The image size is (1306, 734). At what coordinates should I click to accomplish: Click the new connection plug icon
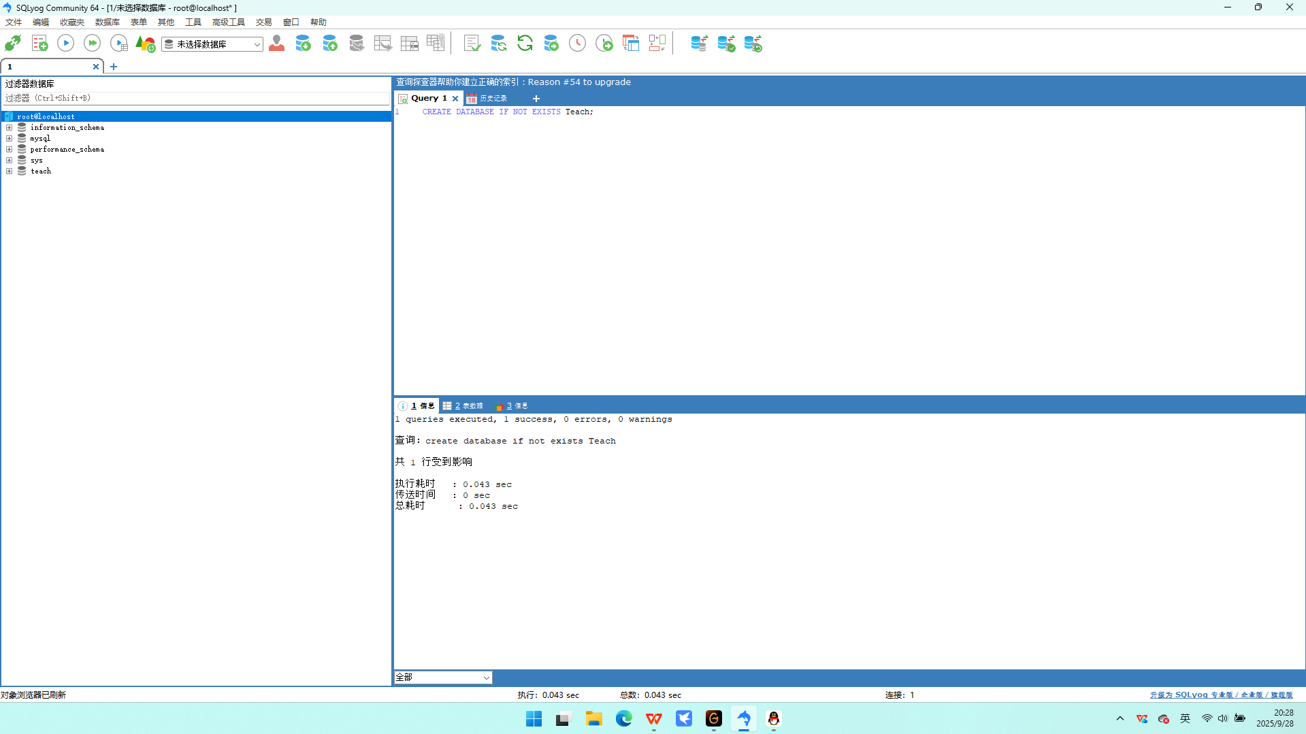click(12, 44)
